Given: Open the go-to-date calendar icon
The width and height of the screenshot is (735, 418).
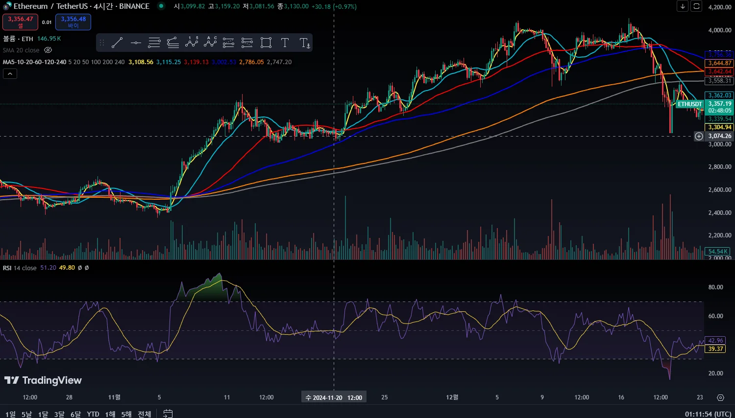Looking at the screenshot, I should click(168, 414).
